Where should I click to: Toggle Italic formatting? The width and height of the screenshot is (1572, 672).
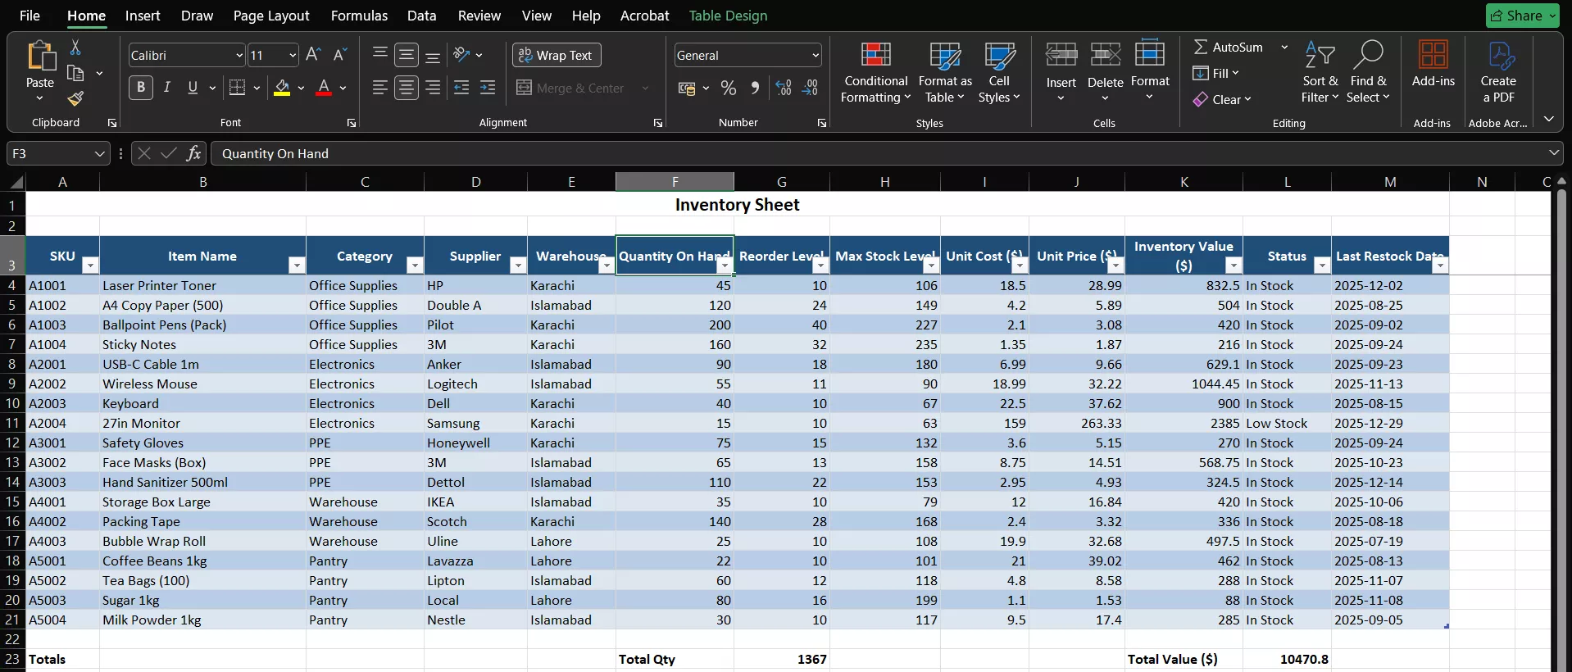[167, 88]
